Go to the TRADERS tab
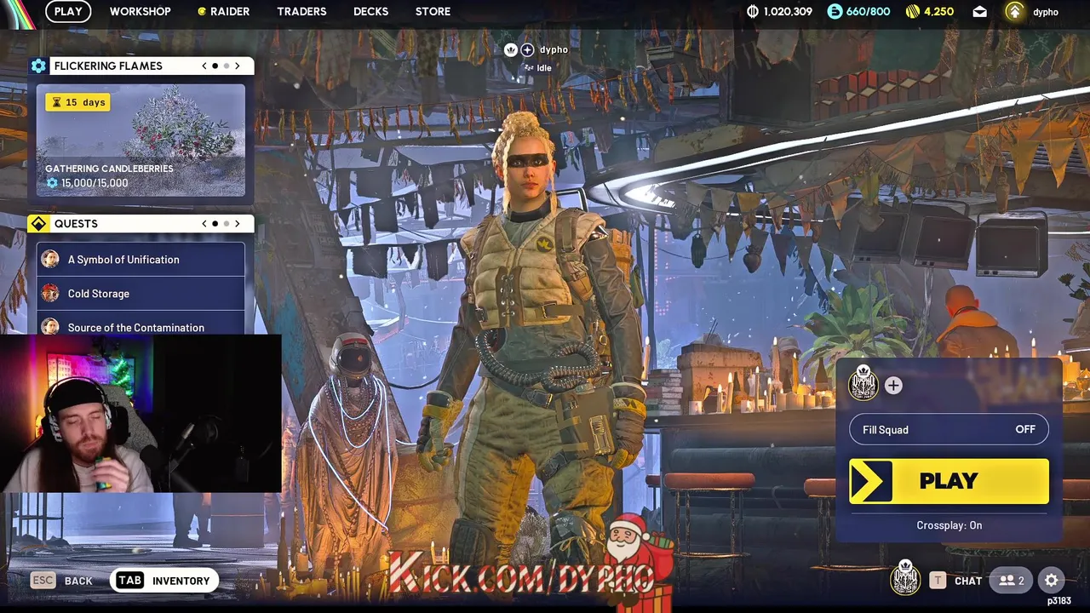This screenshot has width=1090, height=613. tap(301, 11)
